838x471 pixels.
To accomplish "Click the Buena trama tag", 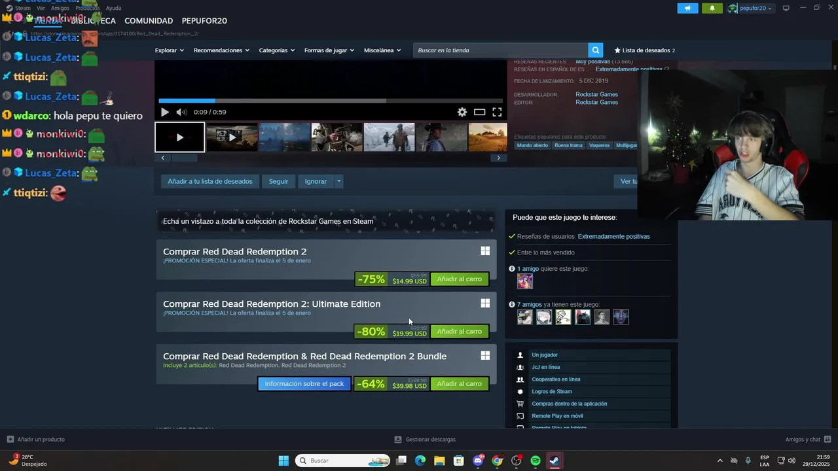I will [568, 145].
